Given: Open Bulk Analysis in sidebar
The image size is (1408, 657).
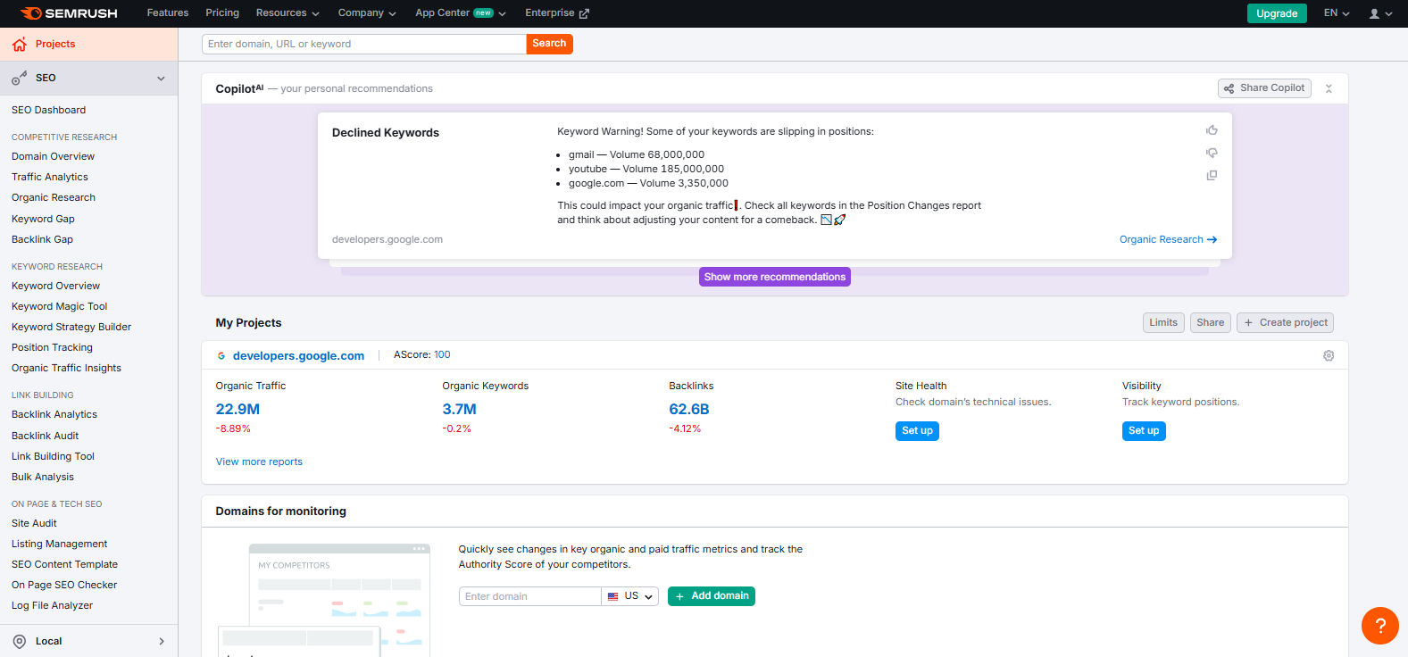Looking at the screenshot, I should [43, 477].
